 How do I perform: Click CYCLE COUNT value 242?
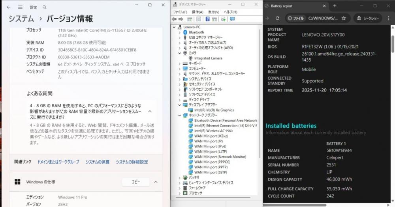click(x=330, y=196)
